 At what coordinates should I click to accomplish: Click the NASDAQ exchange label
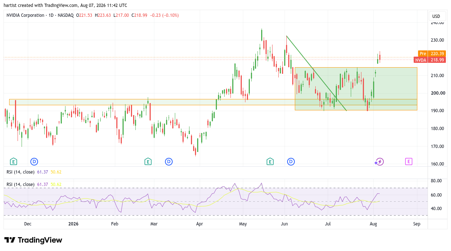pos(65,15)
